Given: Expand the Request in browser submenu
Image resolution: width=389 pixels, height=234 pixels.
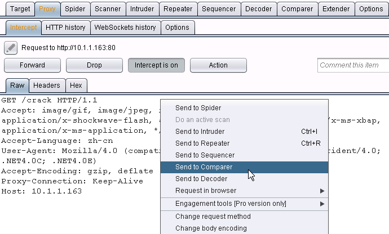Looking at the screenshot, I should click(244, 191).
